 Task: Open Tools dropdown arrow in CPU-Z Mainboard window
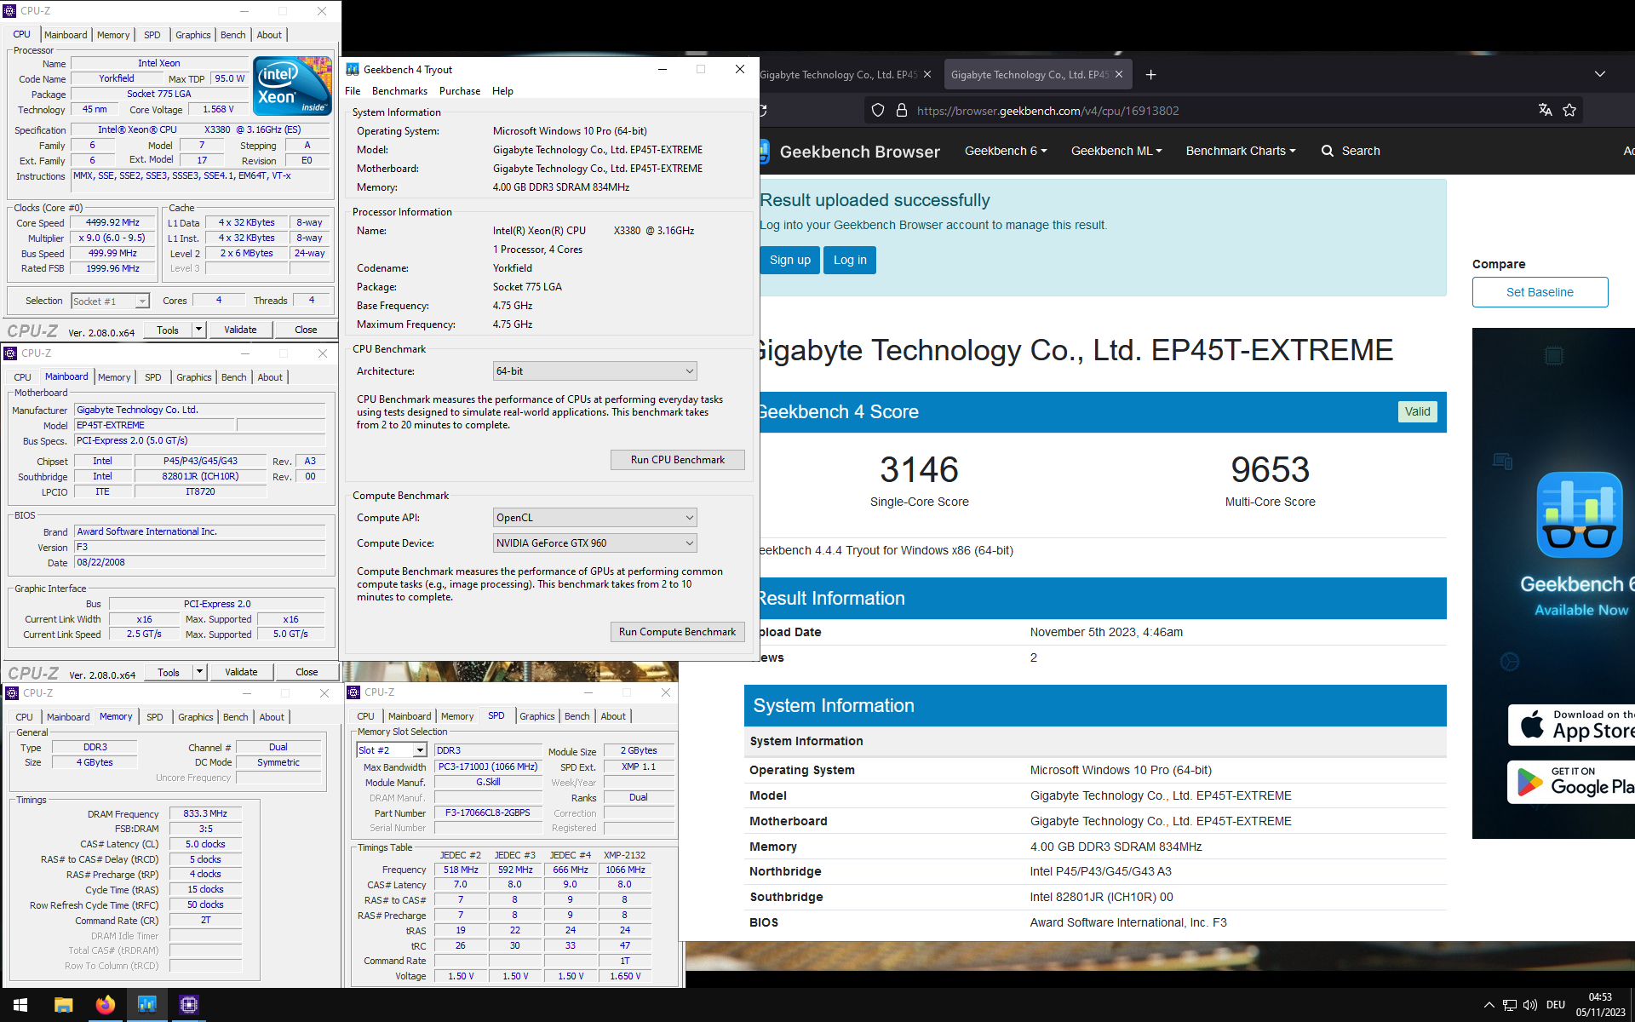[199, 672]
